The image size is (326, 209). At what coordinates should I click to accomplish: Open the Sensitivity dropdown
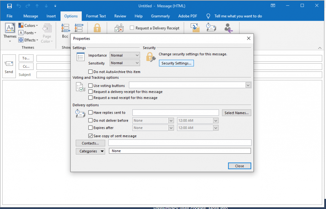pyautogui.click(x=124, y=63)
